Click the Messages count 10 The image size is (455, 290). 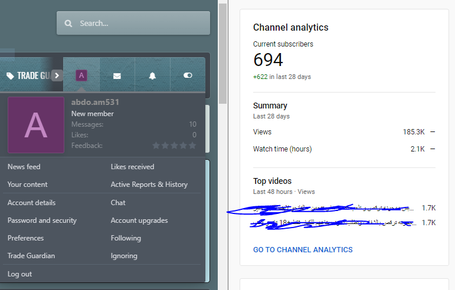tap(192, 124)
